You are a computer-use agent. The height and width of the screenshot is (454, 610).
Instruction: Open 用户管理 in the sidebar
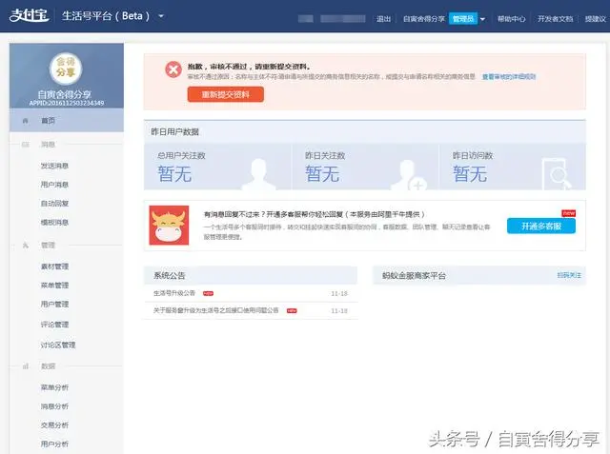[x=54, y=304]
